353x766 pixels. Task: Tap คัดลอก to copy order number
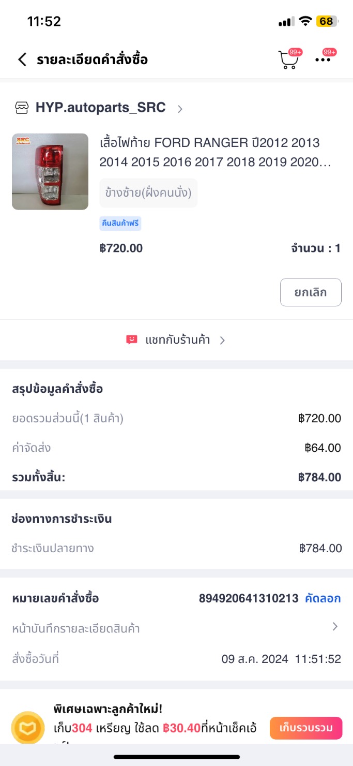click(323, 598)
